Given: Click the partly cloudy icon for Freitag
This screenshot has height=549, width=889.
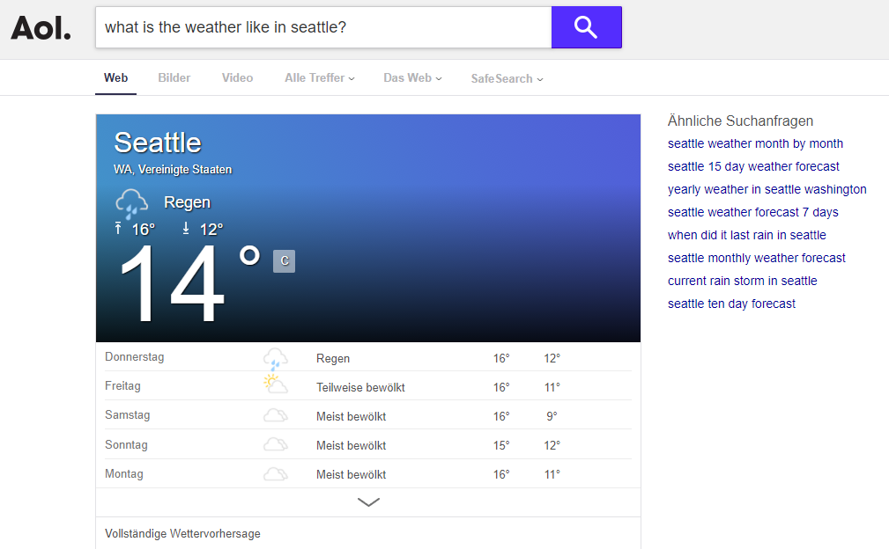Looking at the screenshot, I should (276, 384).
